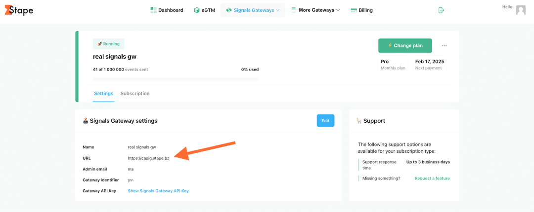
Task: Select the Settings tab
Action: click(103, 94)
